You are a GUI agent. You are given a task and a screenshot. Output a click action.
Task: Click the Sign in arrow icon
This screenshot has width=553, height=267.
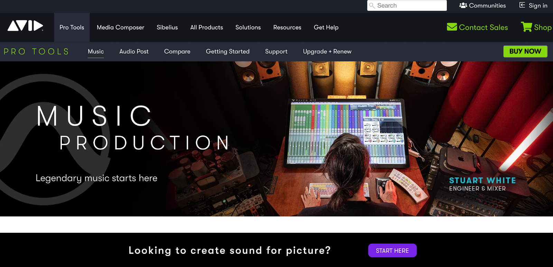(x=522, y=5)
